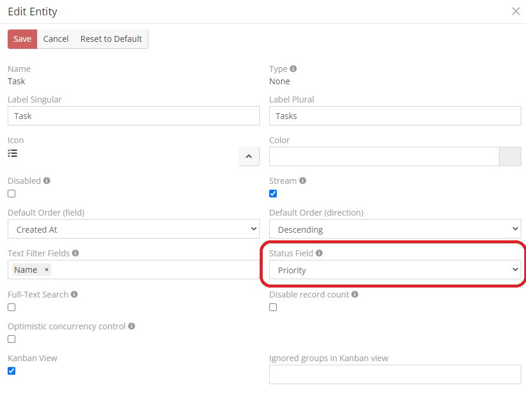
Task: Click the info icon beside Disabled label
Action: click(x=47, y=181)
